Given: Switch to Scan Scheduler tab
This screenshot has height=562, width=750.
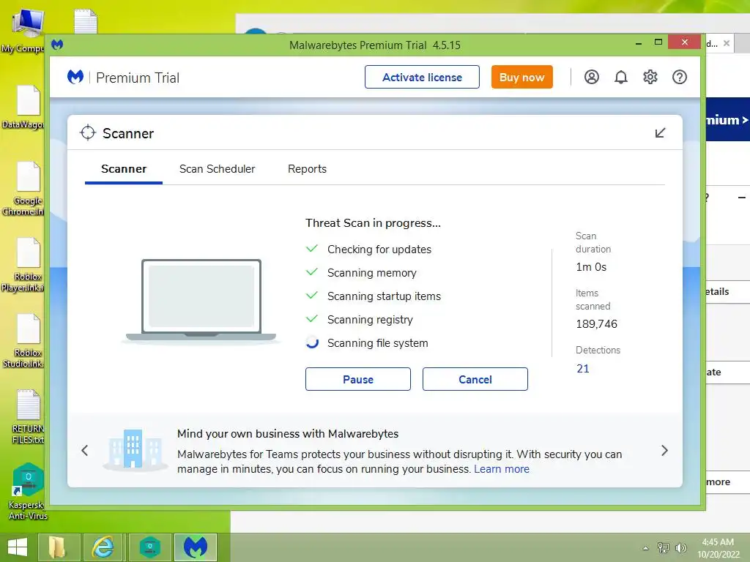Looking at the screenshot, I should pyautogui.click(x=217, y=169).
